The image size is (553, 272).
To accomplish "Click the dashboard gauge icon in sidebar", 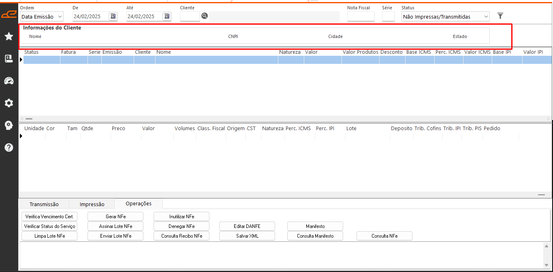I will tap(9, 81).
